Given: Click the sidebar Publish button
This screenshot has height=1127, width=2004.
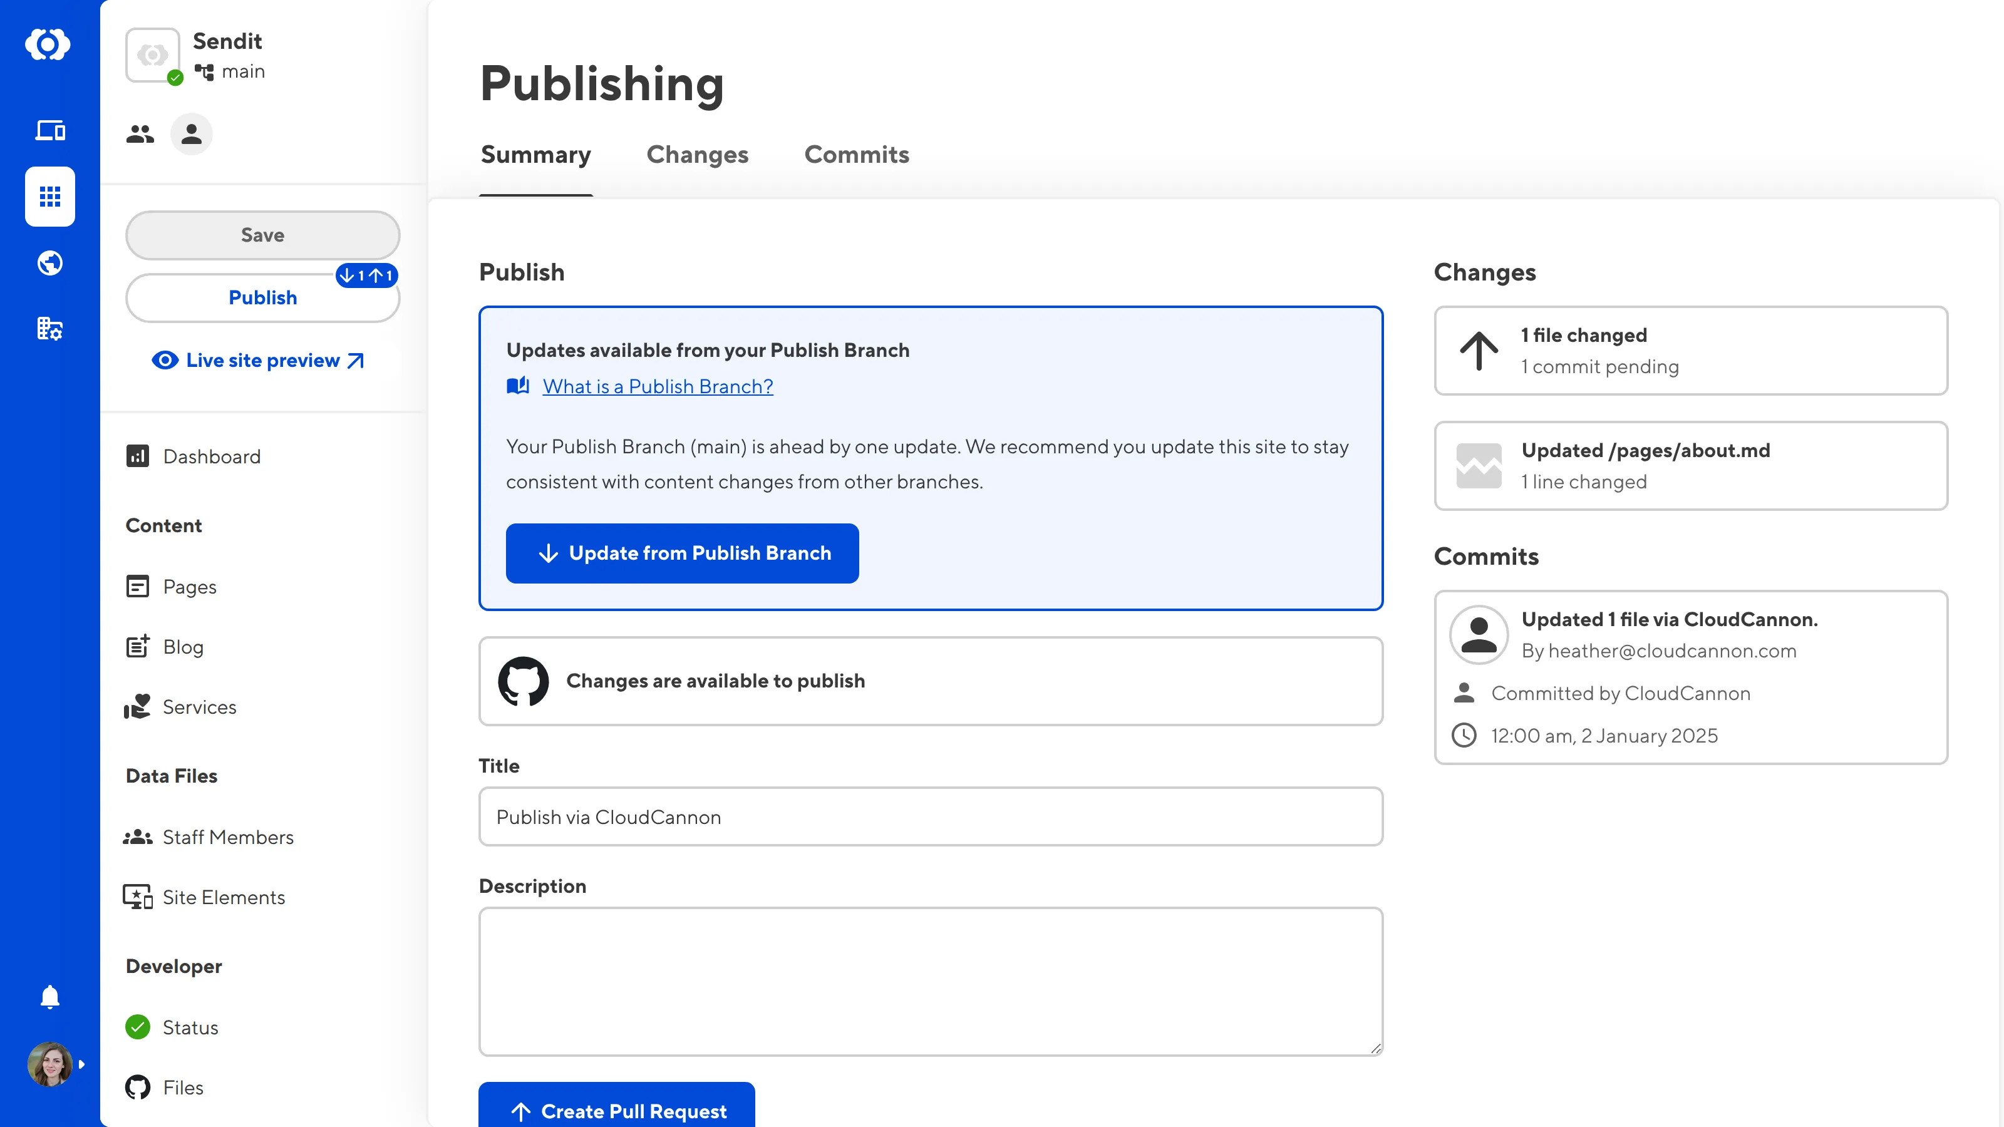Looking at the screenshot, I should point(262,298).
